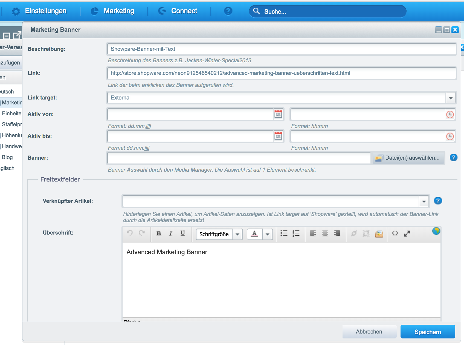Toggle italic formatting in Überschrift editor
Image resolution: width=464 pixels, height=345 pixels.
point(171,233)
